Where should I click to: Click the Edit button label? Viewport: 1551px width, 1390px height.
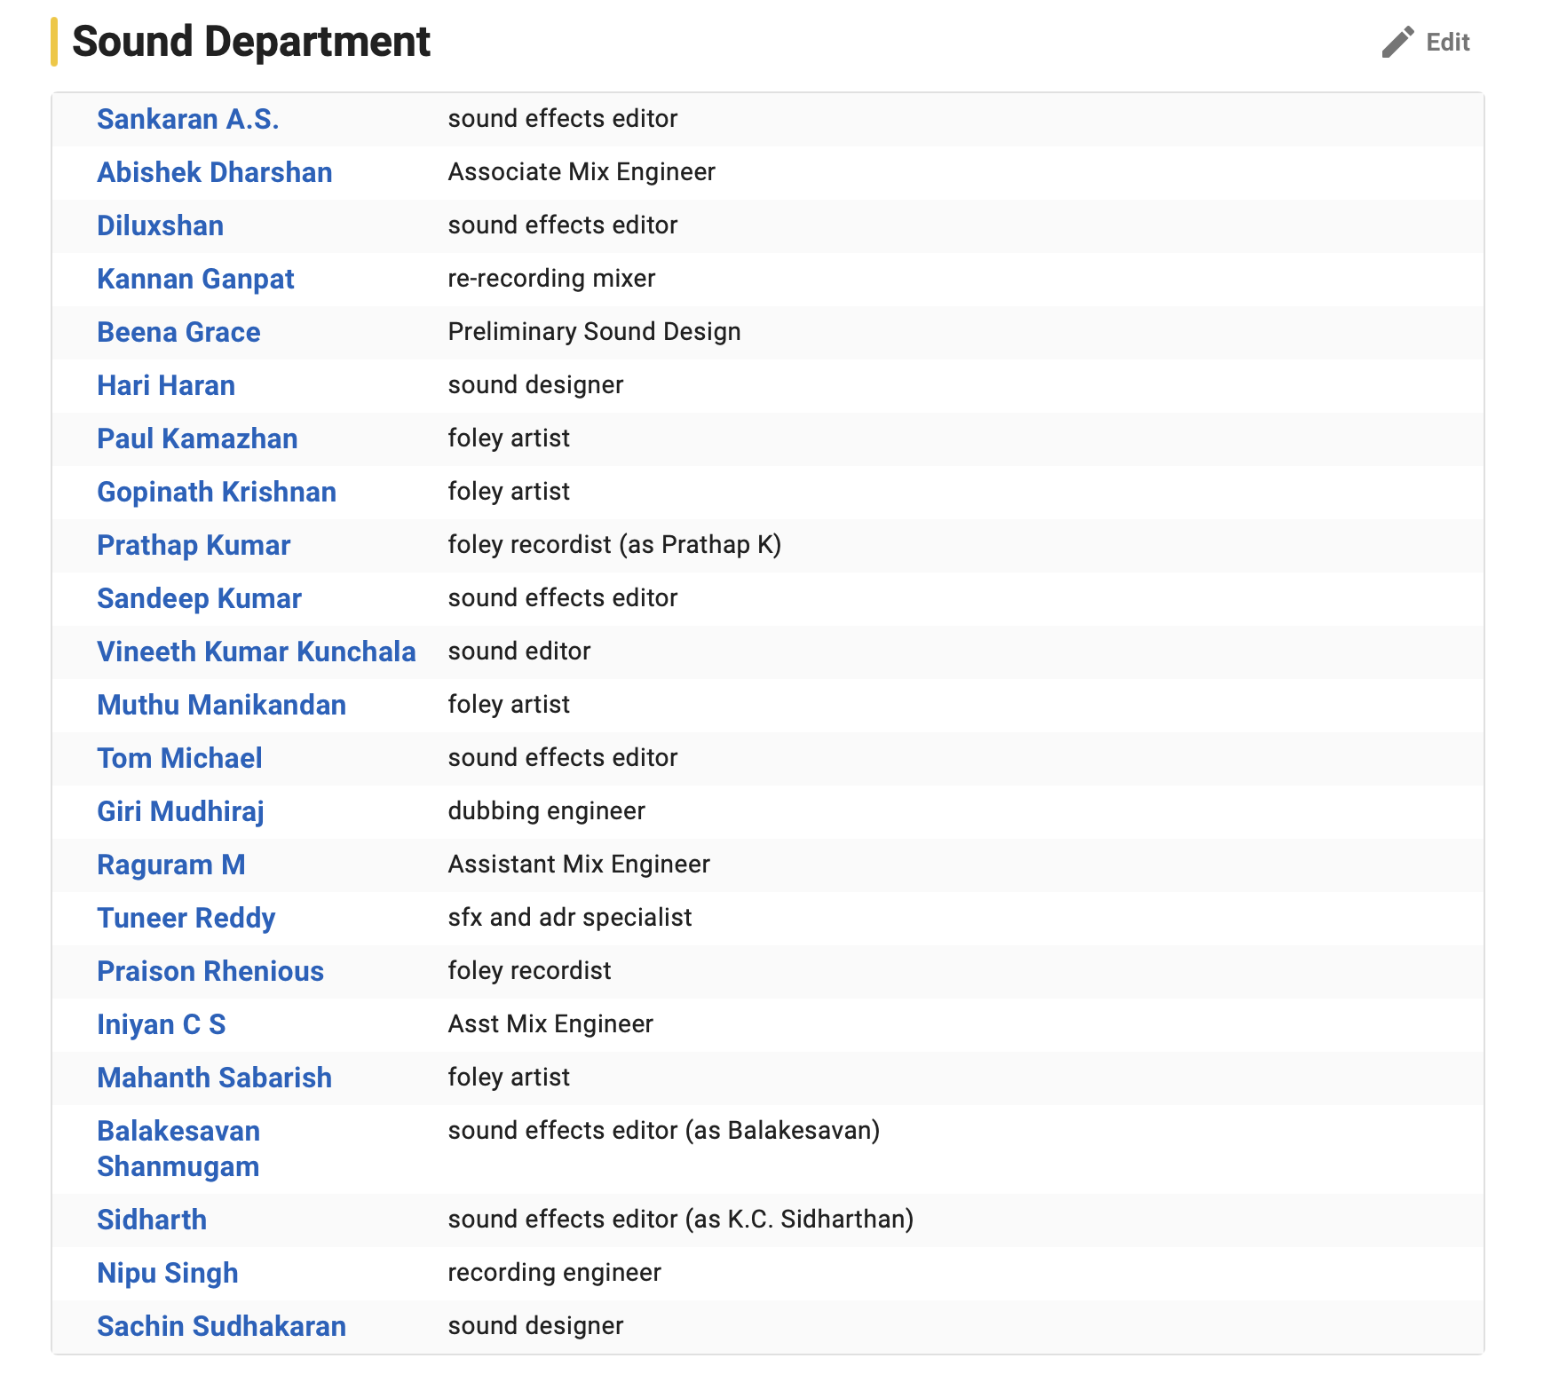pos(1448,43)
